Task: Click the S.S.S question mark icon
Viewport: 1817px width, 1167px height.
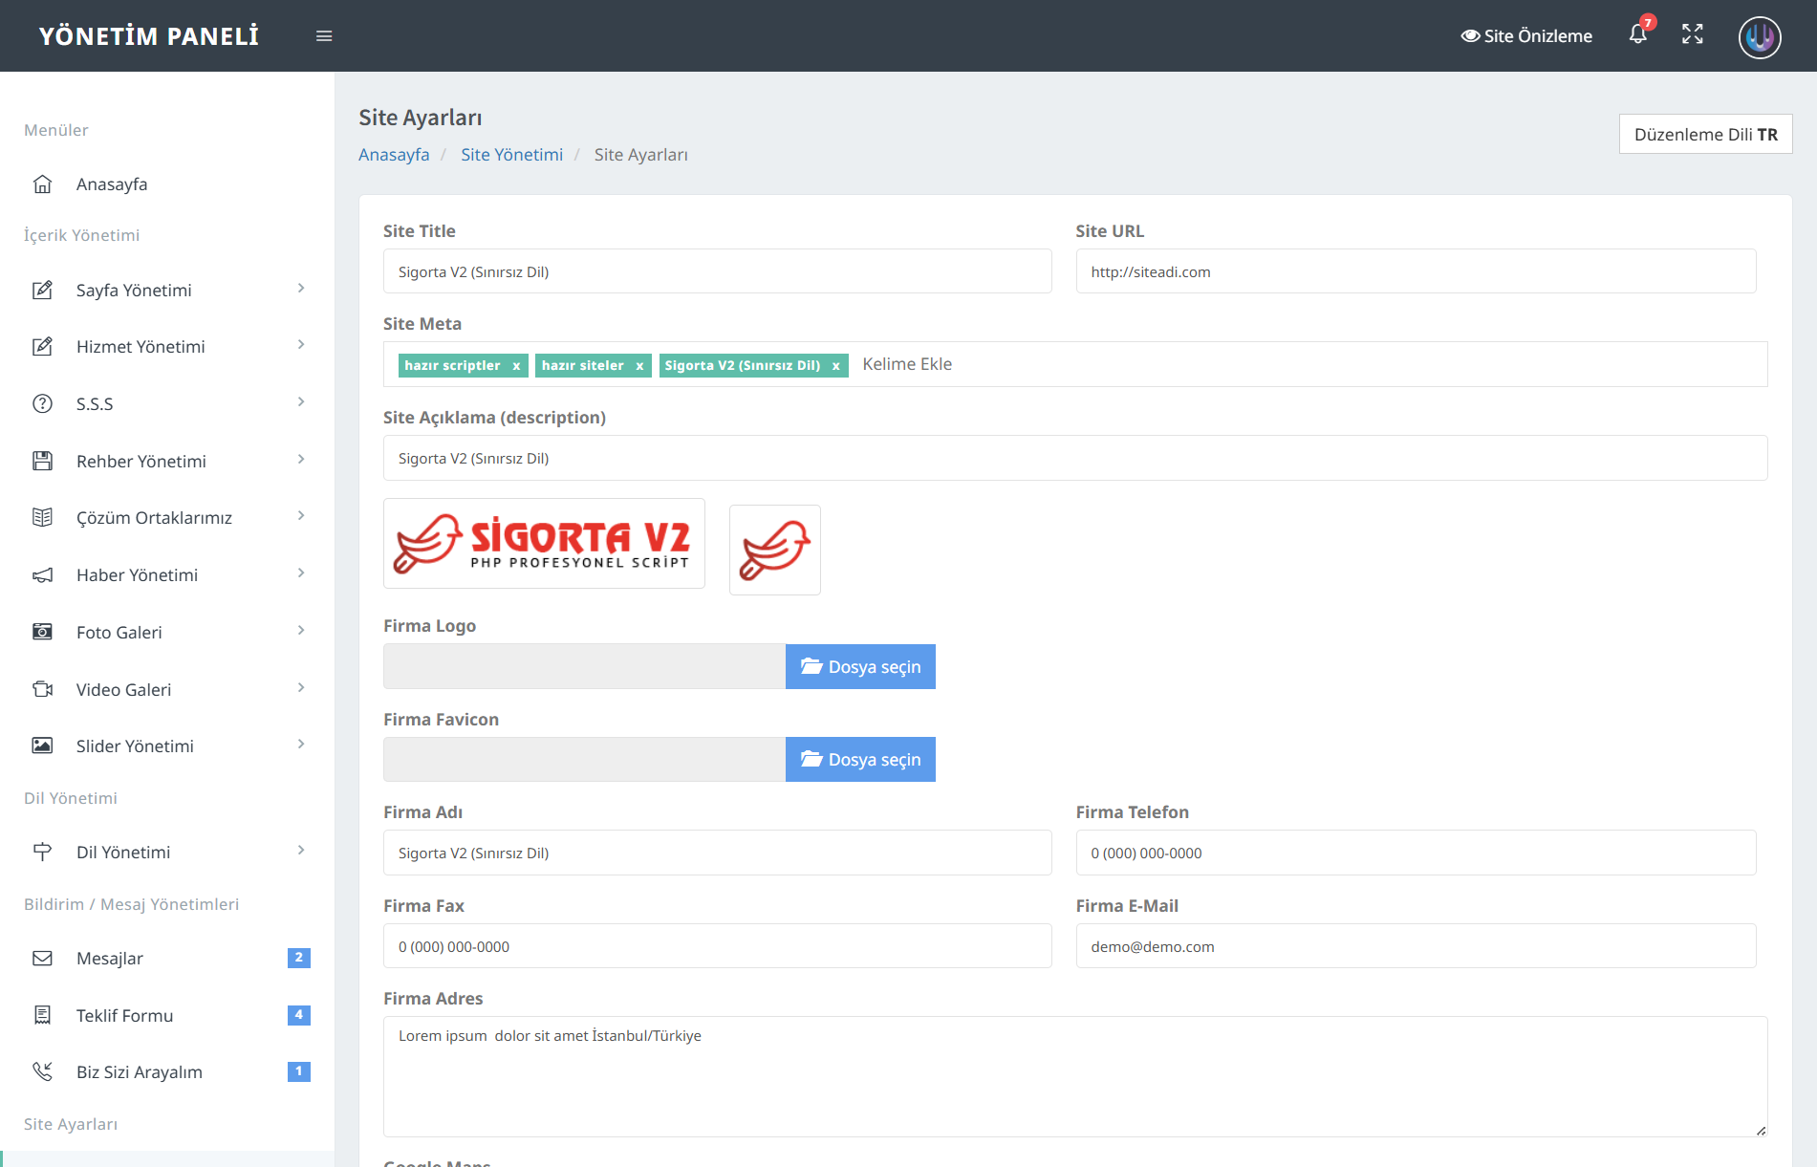Action: click(x=43, y=404)
